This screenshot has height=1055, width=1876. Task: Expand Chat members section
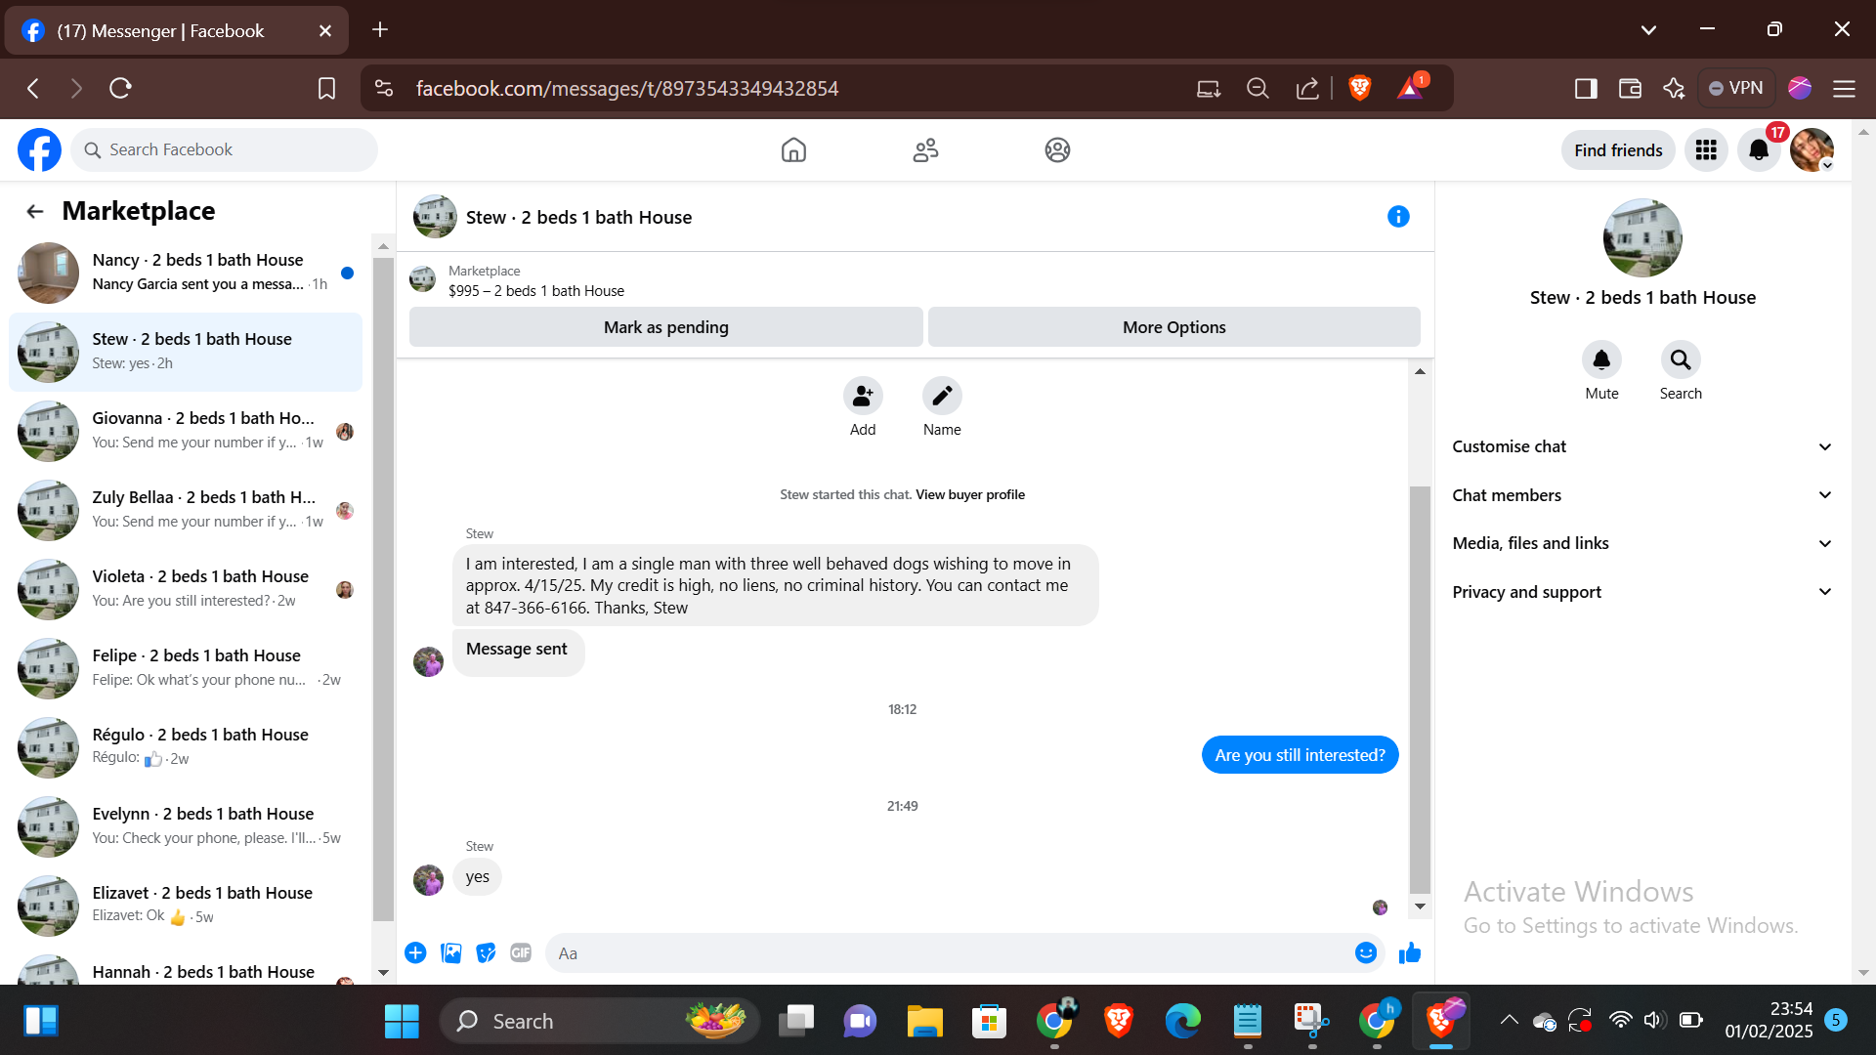pos(1641,495)
